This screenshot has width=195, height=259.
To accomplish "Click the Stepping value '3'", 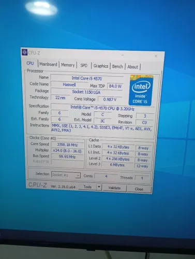I will (145, 116).
